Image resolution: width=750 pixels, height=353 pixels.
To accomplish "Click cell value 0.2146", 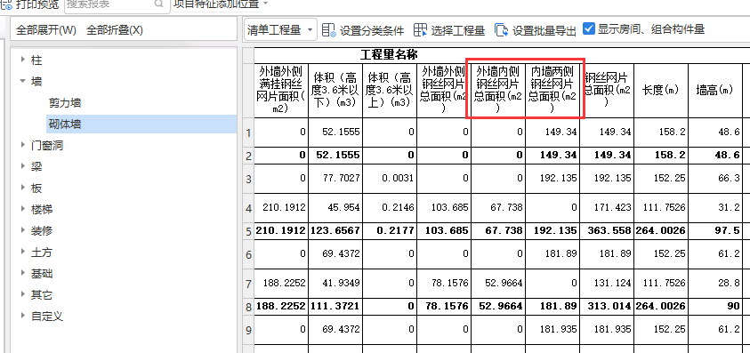I will [397, 207].
